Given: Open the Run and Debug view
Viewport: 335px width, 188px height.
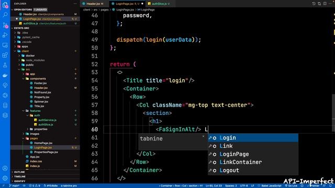Looking at the screenshot, I should click(5, 35).
